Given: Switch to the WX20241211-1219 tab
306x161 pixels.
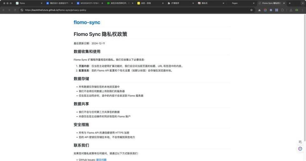Looking at the screenshot, I should click(x=90, y=3).
